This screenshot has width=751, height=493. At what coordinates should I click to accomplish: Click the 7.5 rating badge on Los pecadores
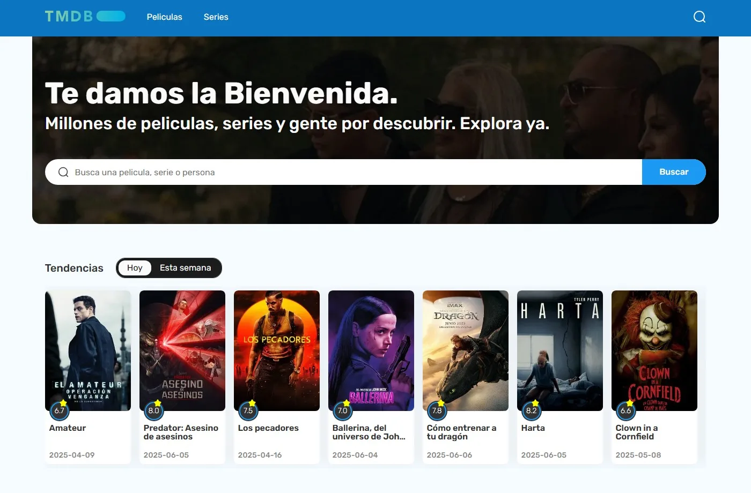(x=248, y=410)
